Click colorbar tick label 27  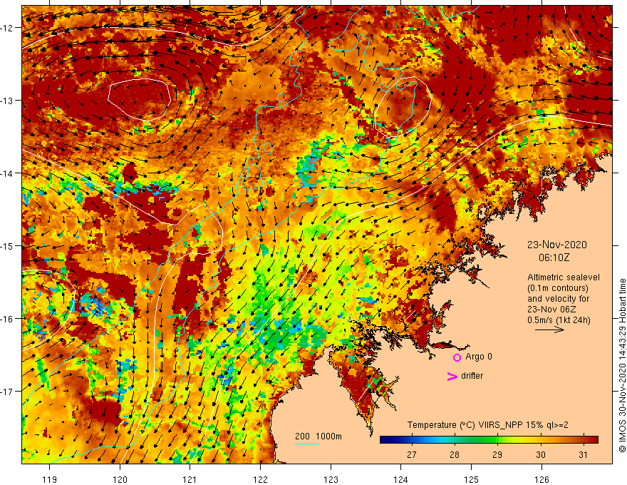(412, 454)
